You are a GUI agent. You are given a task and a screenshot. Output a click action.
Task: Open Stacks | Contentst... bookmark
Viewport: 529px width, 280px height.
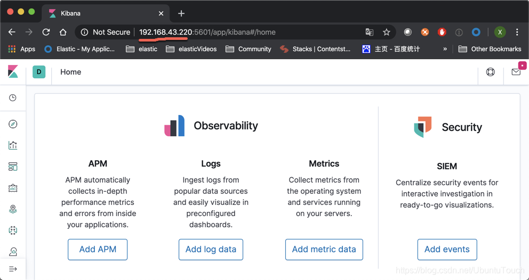(316, 49)
